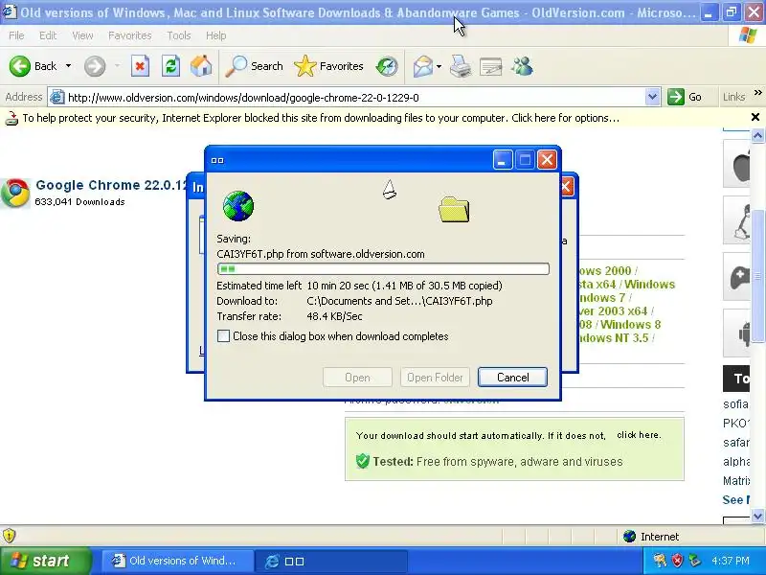Viewport: 766px width, 575px height.
Task: Click the disabled Open Folder button
Action: pyautogui.click(x=435, y=377)
